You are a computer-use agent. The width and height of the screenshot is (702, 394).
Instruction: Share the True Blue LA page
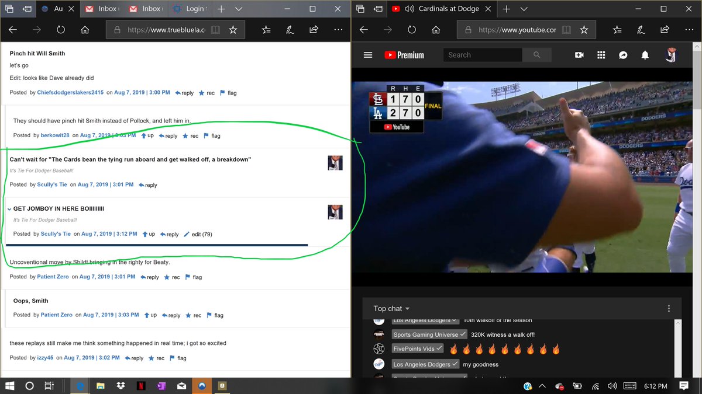tap(314, 30)
